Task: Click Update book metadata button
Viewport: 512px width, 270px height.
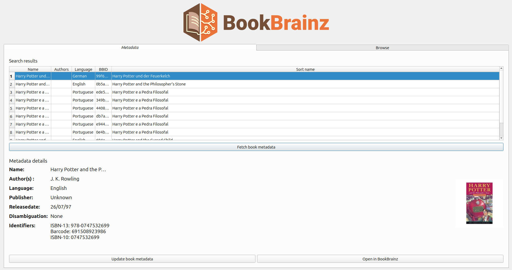Action: tap(132, 259)
